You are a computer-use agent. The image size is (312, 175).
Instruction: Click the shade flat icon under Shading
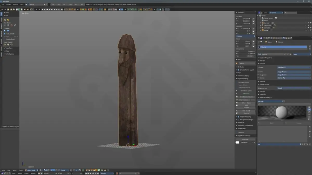tap(8, 31)
